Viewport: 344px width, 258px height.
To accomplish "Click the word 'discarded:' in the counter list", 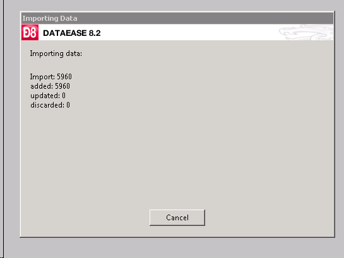I will 47,105.
